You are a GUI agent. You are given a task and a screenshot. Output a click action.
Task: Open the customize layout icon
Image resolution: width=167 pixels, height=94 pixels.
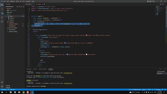click(x=154, y=1)
